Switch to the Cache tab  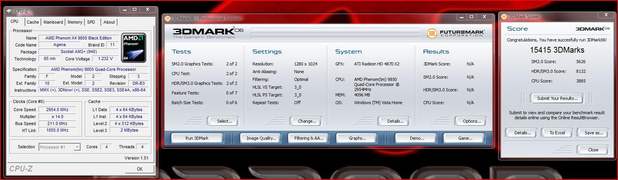click(x=33, y=22)
